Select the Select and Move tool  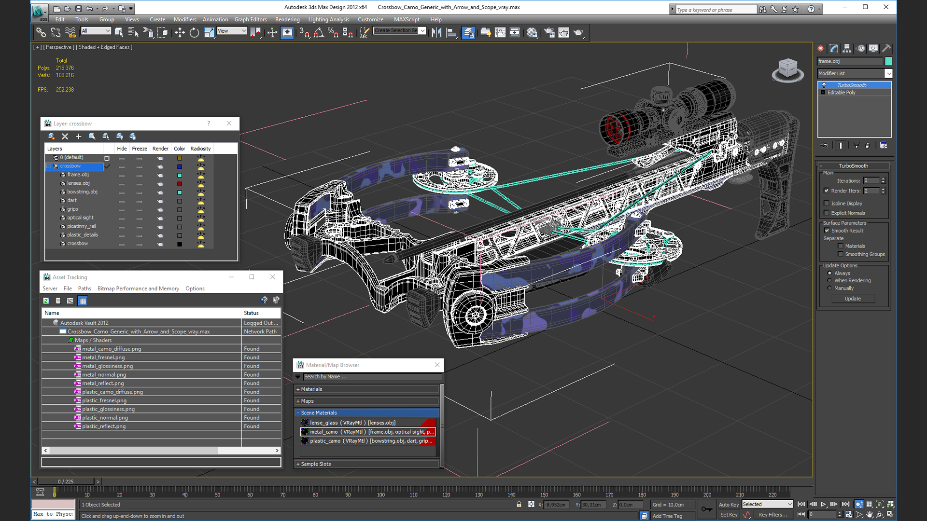[x=180, y=32]
